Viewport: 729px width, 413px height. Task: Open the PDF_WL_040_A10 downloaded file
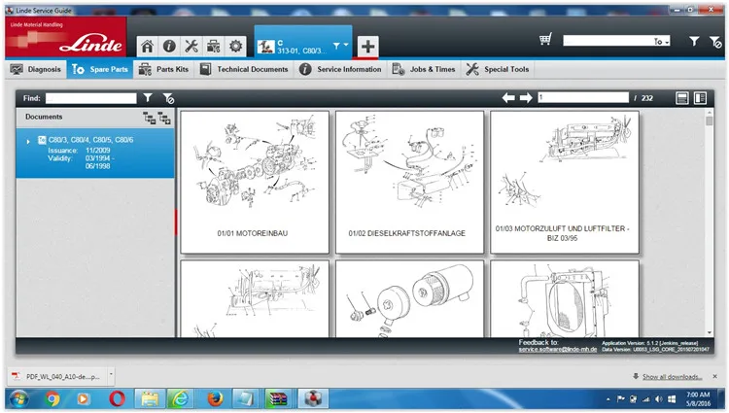(x=58, y=376)
